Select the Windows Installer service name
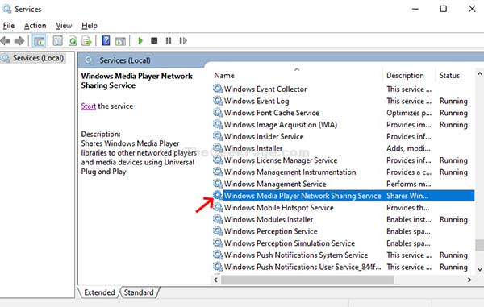Image resolution: width=484 pixels, height=307 pixels. click(x=253, y=148)
